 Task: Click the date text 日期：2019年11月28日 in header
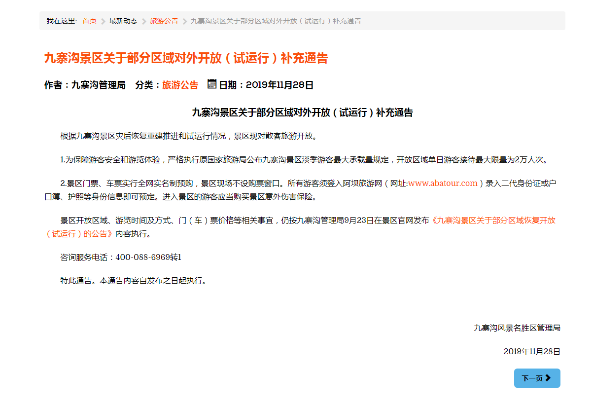[266, 85]
